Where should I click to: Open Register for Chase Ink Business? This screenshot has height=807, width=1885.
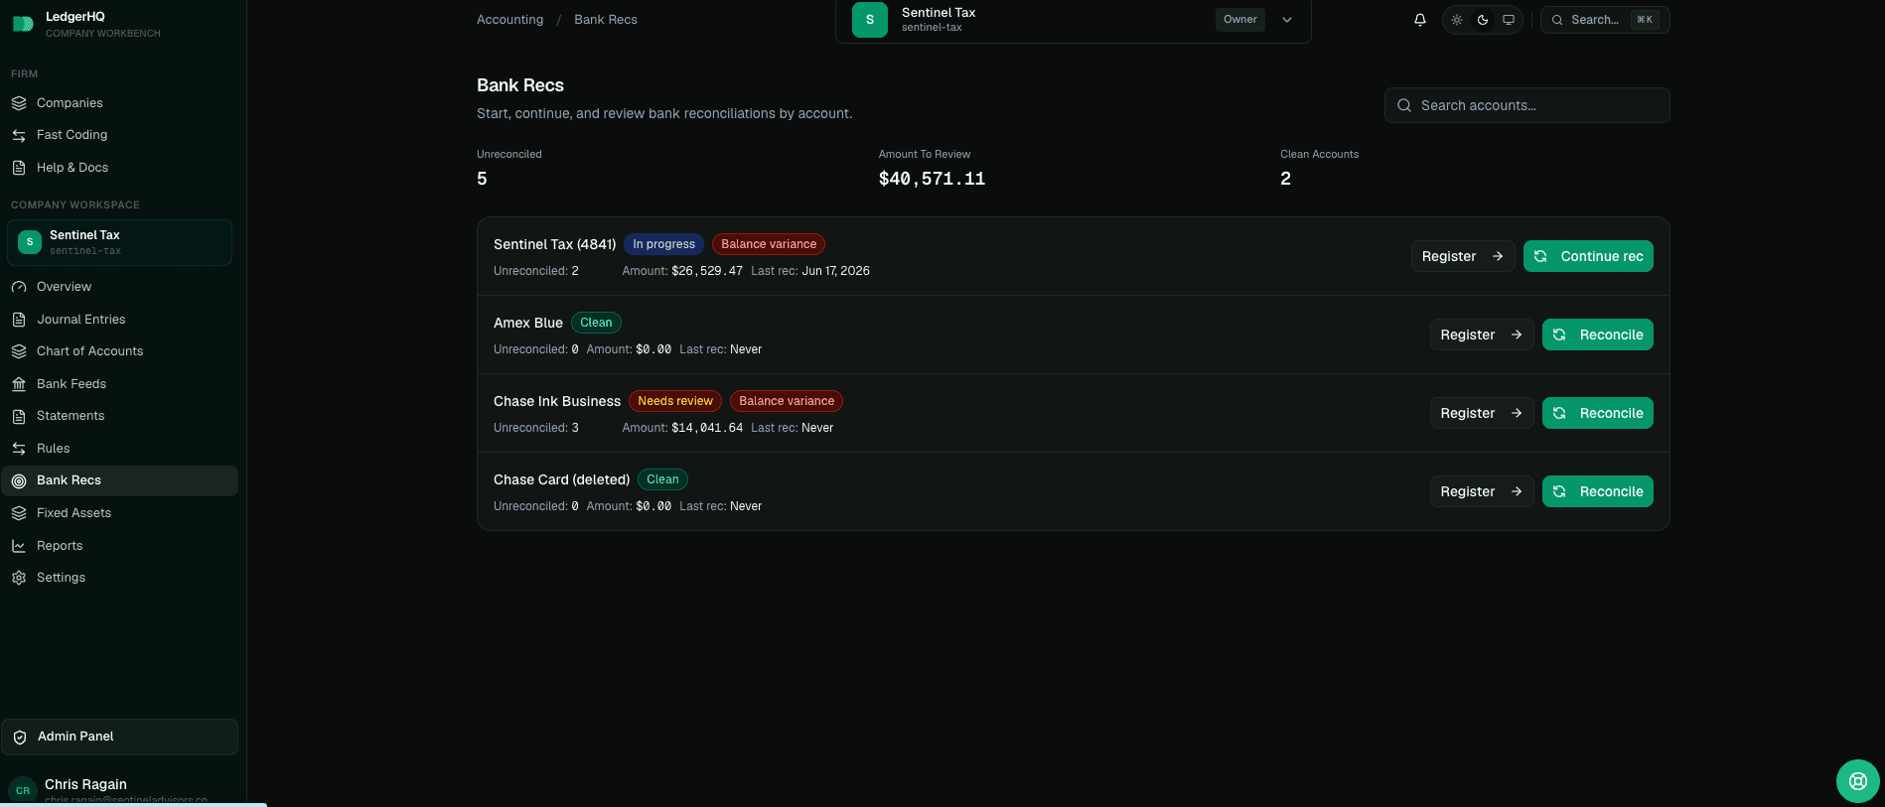click(1482, 413)
